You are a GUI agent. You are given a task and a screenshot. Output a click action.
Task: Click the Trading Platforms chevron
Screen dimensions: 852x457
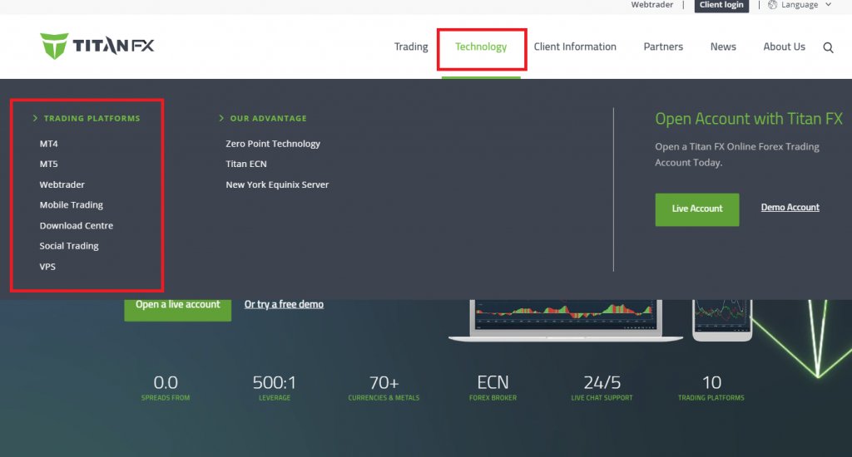35,118
